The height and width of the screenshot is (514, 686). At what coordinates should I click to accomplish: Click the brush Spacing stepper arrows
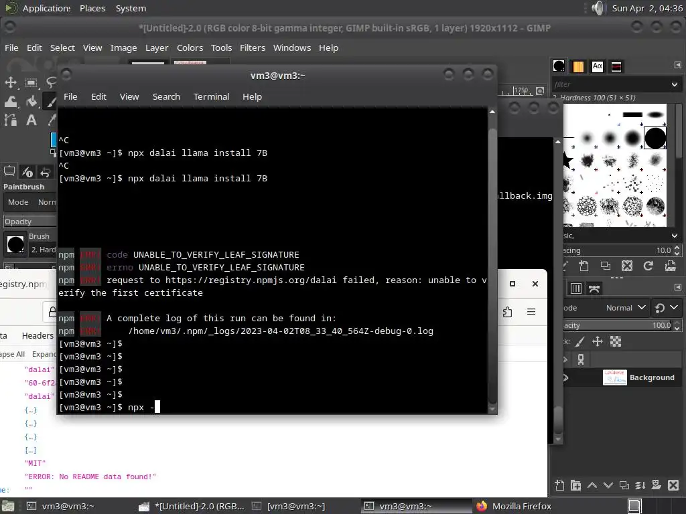[x=677, y=250]
